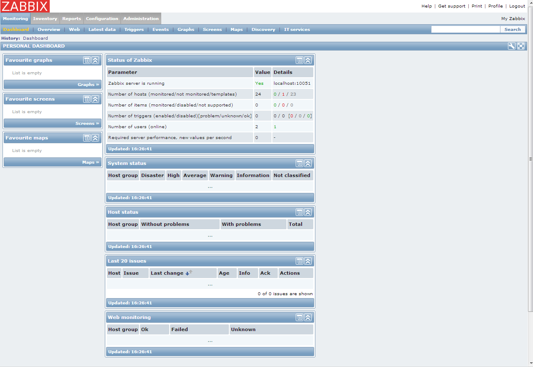Collapse the Web monitoring widget
The height and width of the screenshot is (367, 533).
[x=308, y=317]
